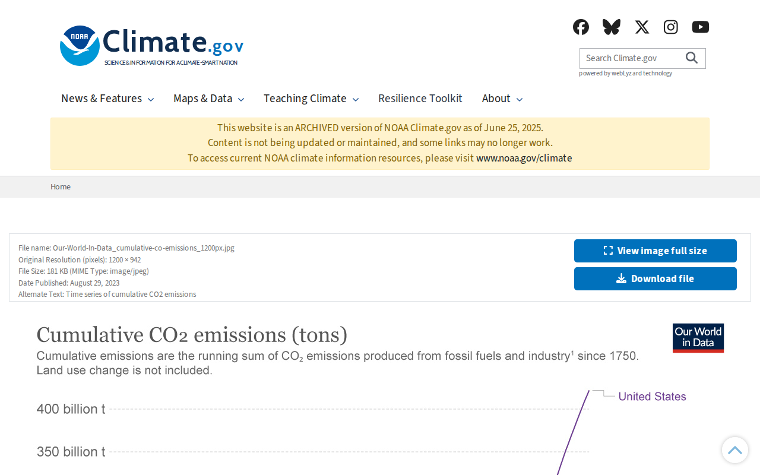Click the Our World in Data logo
The image size is (760, 475).
(698, 338)
